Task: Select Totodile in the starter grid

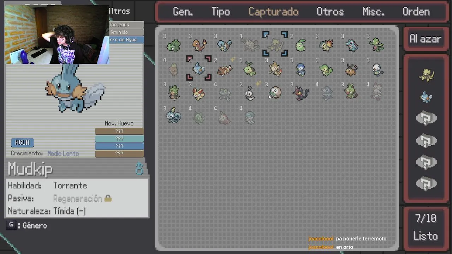Action: (x=352, y=45)
